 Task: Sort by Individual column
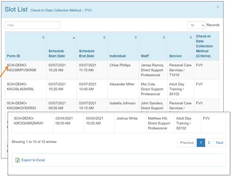135,37
